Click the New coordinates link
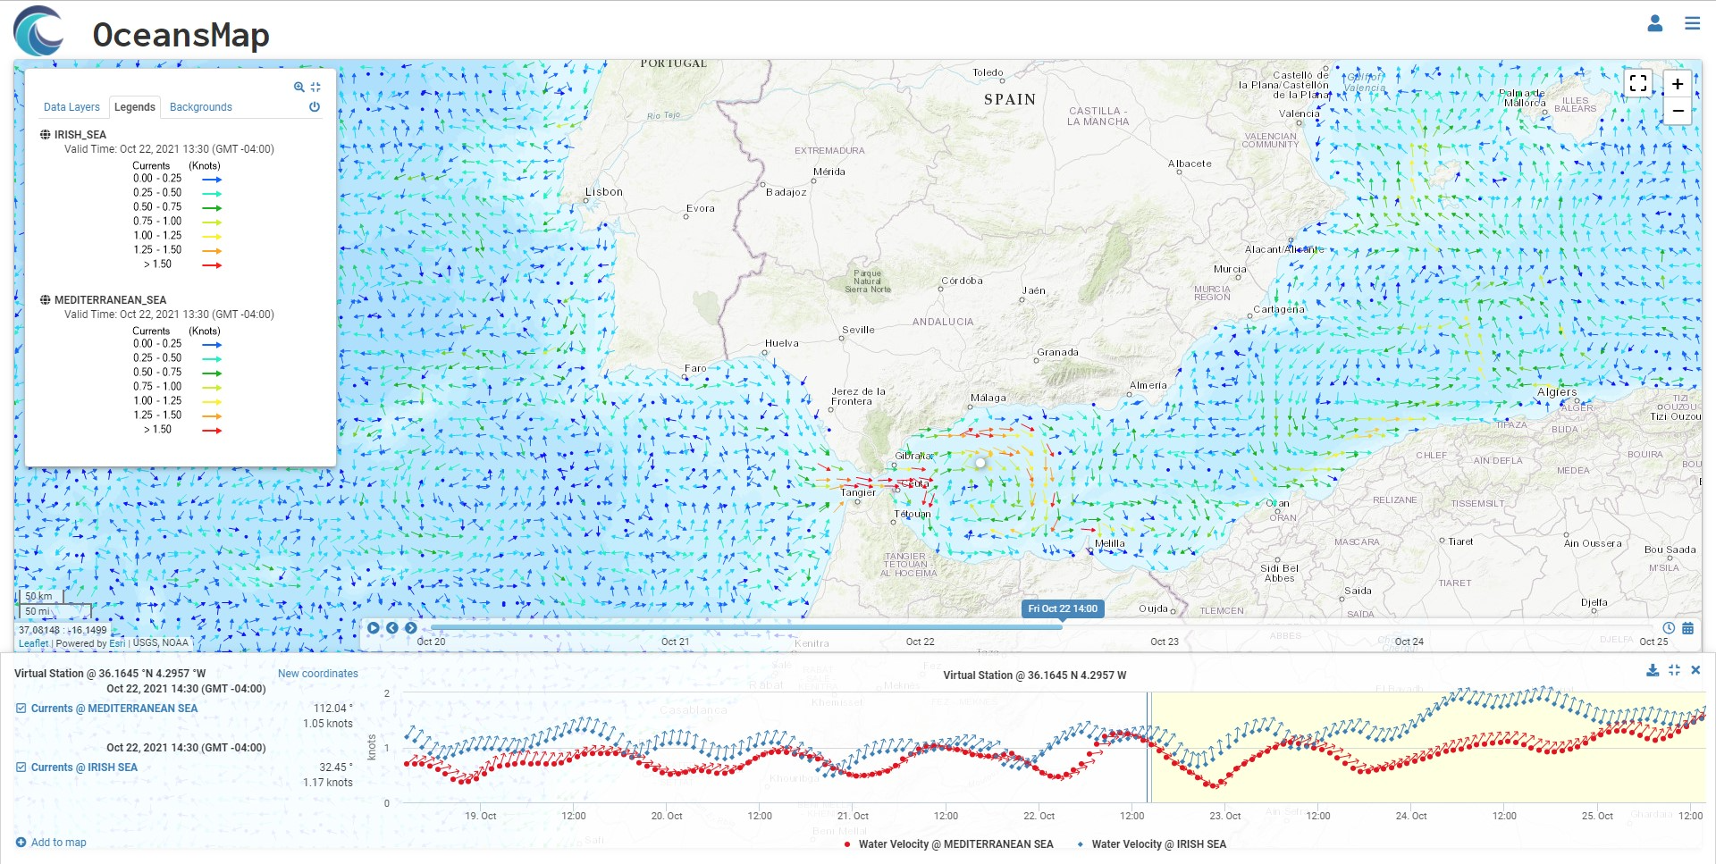 pos(317,674)
